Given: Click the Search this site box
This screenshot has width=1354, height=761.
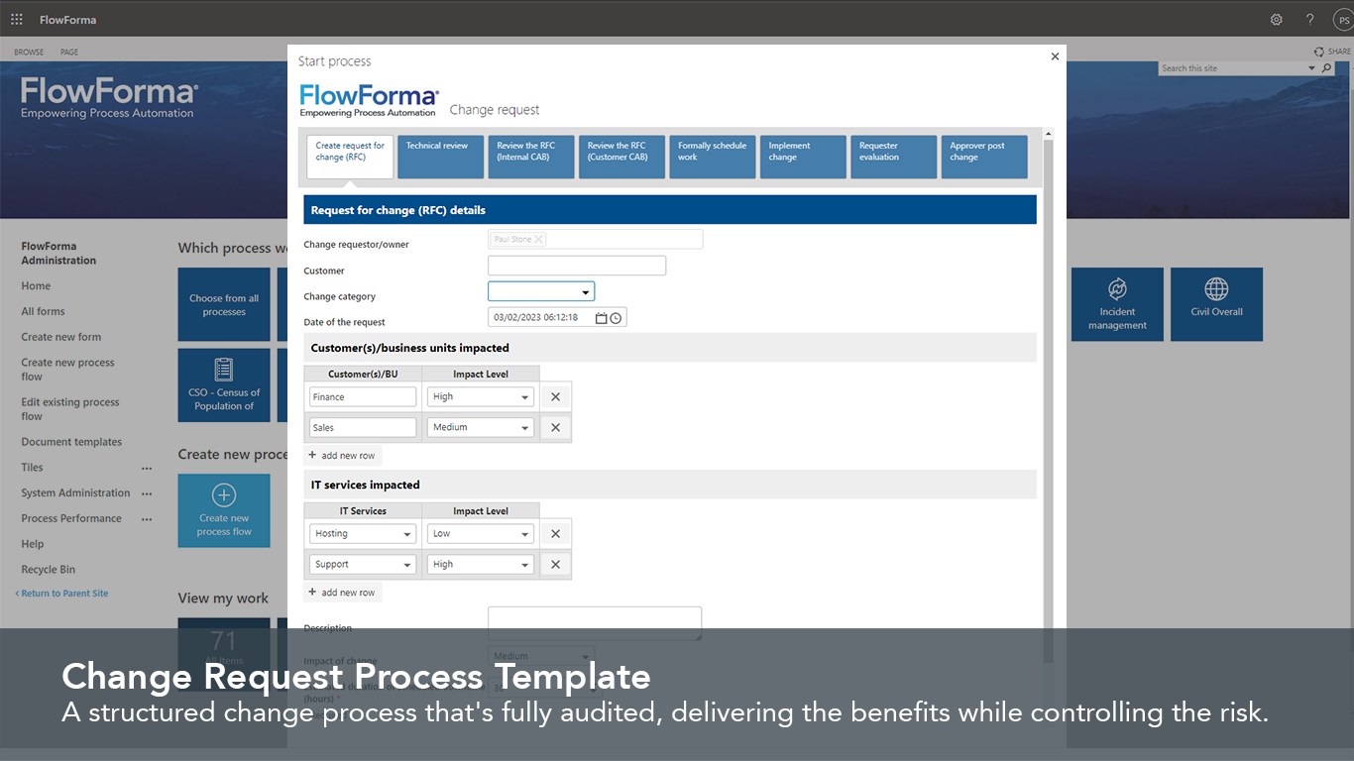Looking at the screenshot, I should tap(1232, 68).
